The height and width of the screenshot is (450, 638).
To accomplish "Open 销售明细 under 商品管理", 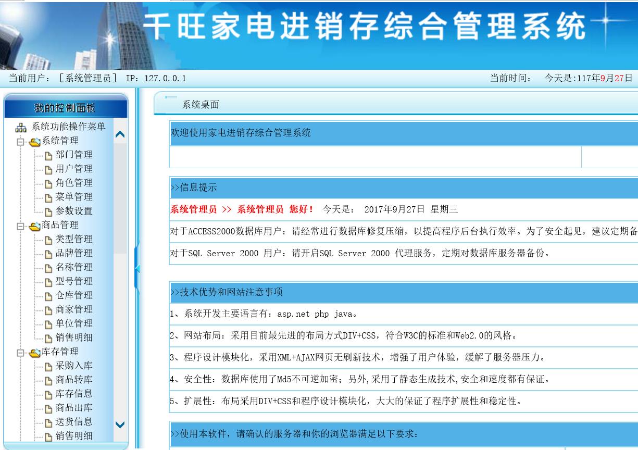I will pos(74,337).
